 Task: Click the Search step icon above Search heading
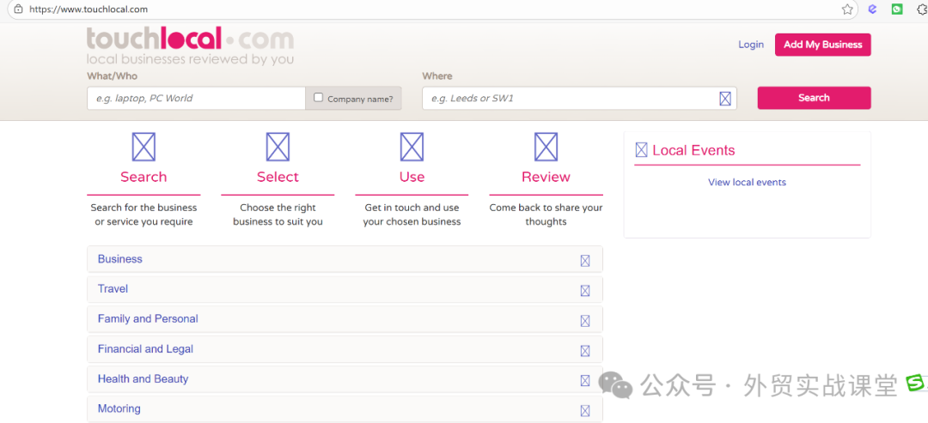pos(143,147)
